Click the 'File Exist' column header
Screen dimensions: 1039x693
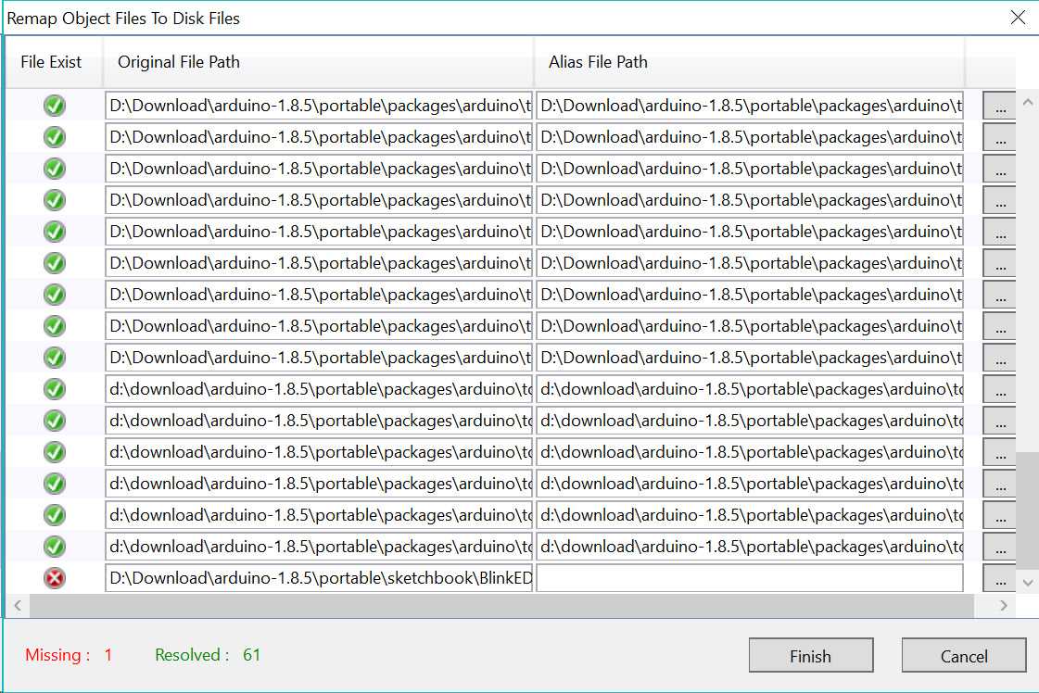click(50, 62)
